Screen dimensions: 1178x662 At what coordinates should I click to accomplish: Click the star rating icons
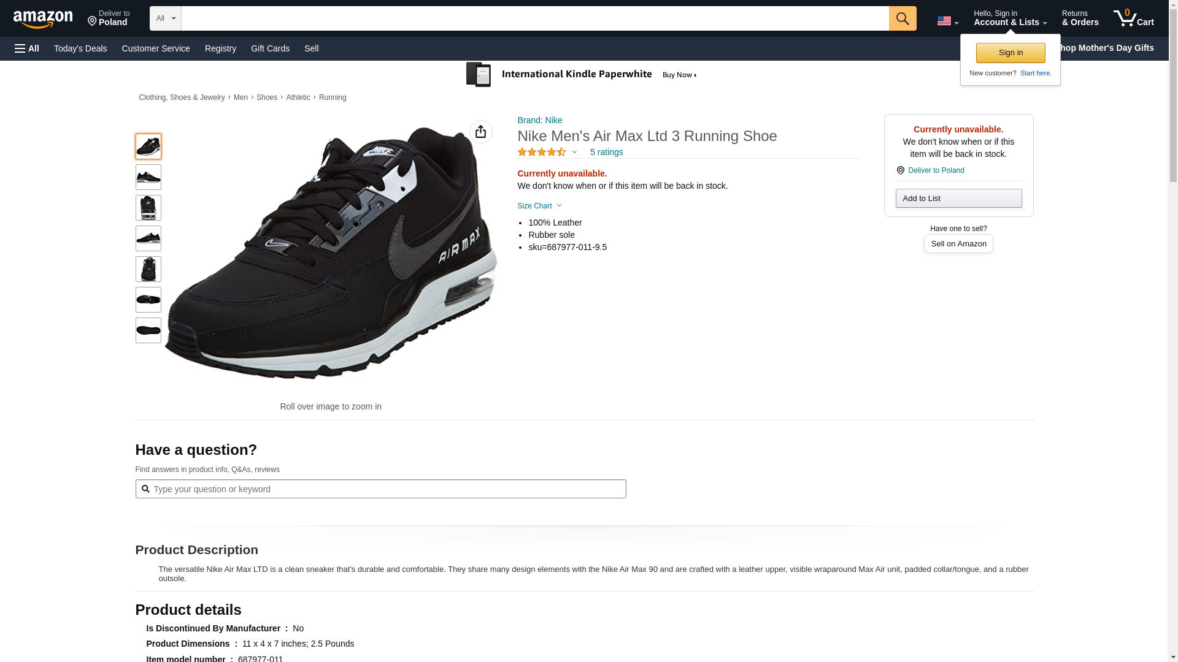(x=541, y=152)
